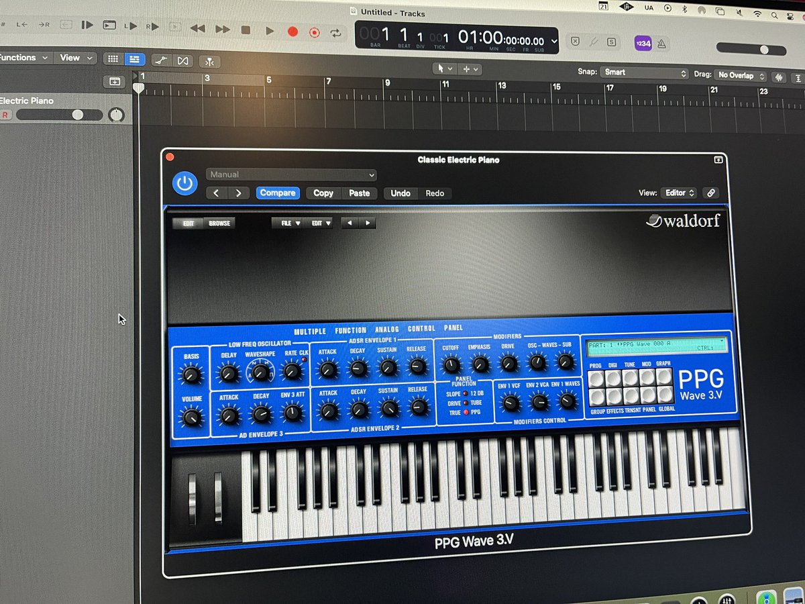Toggle Cycle mode in the transport
The height and width of the screenshot is (604, 805).
click(335, 33)
